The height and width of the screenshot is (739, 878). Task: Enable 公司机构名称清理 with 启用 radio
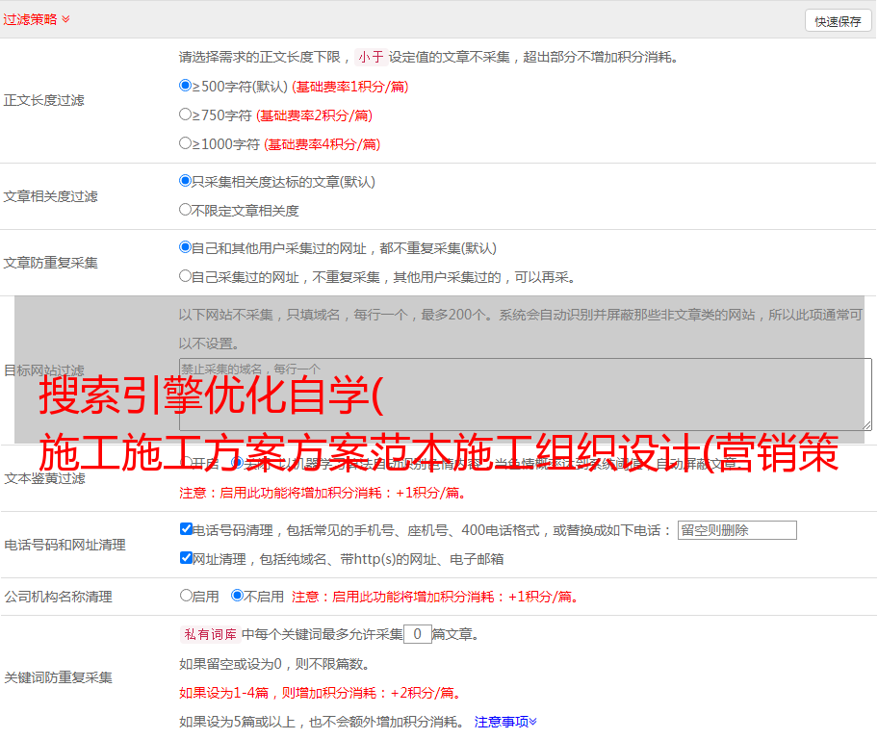pos(186,596)
